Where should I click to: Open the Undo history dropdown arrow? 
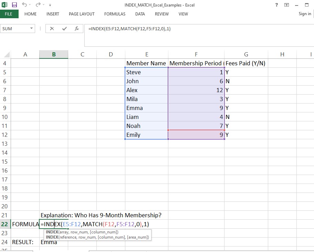click(x=31, y=5)
